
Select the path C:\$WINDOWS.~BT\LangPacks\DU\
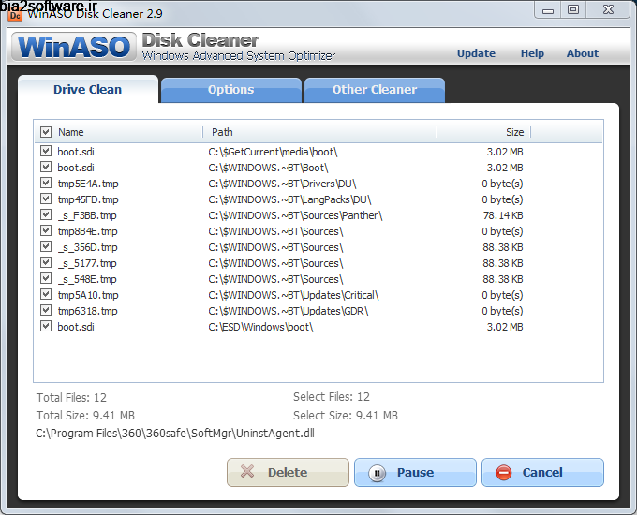click(289, 199)
